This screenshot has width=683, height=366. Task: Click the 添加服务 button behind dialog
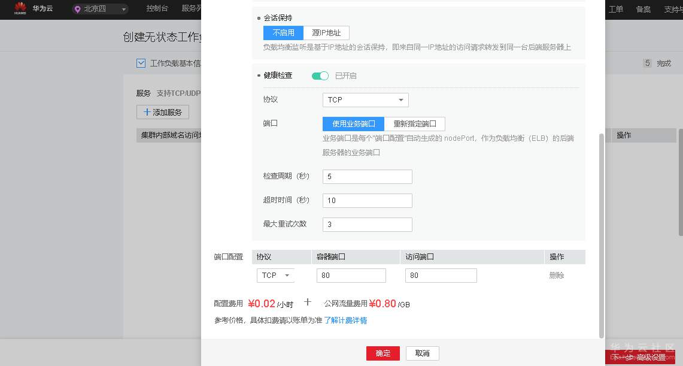tap(162, 112)
